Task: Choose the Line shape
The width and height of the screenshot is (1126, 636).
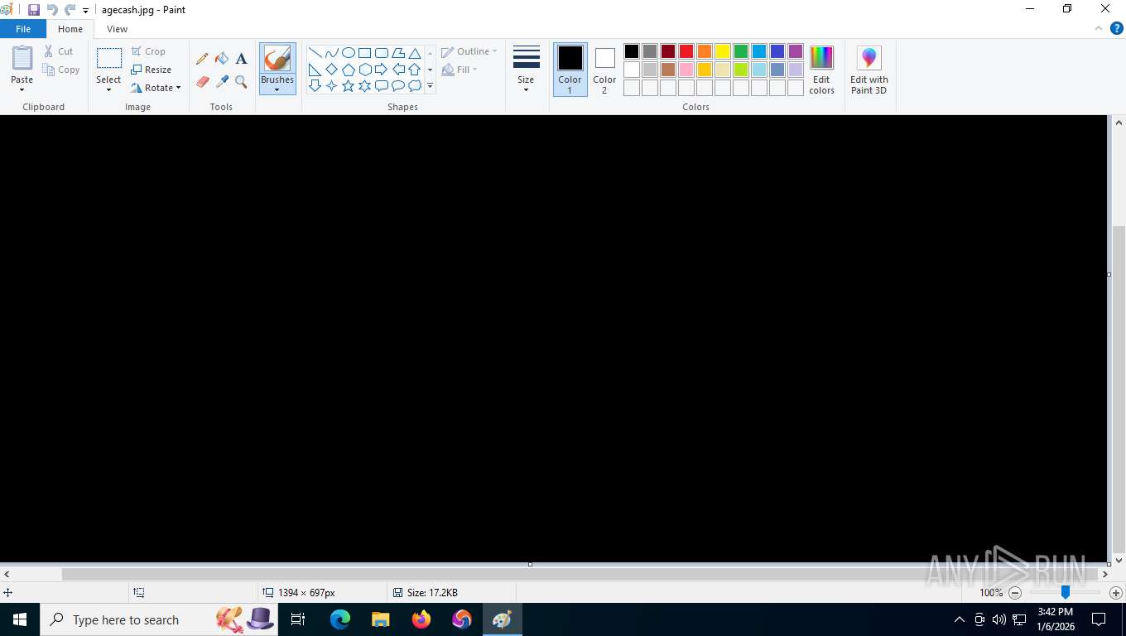Action: [315, 52]
